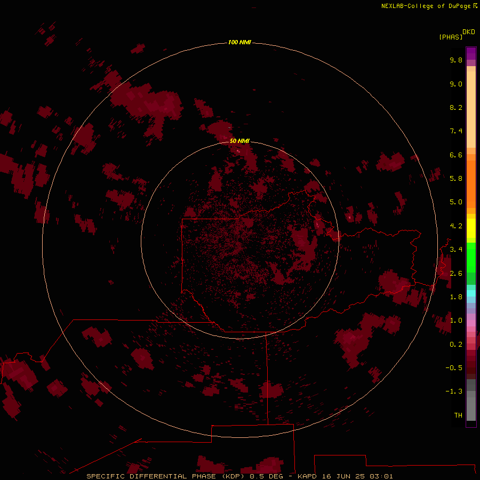This screenshot has width=480, height=480.
Task: Click the pale peach segment of the color bar
Action: pos(471,109)
